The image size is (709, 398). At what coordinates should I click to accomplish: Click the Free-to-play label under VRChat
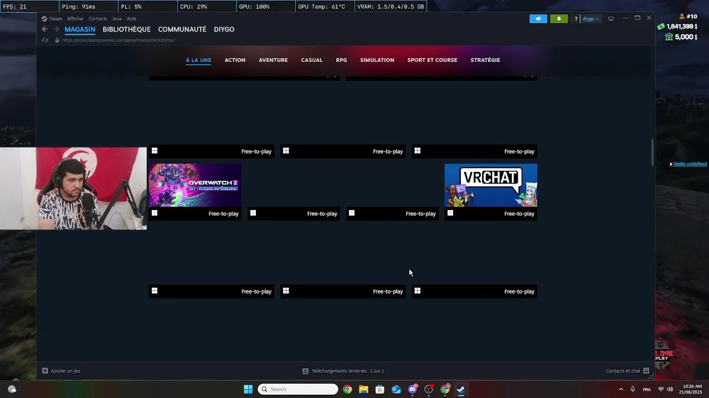519,214
